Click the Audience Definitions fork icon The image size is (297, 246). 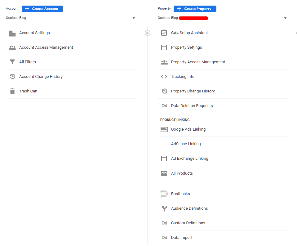tap(164, 208)
